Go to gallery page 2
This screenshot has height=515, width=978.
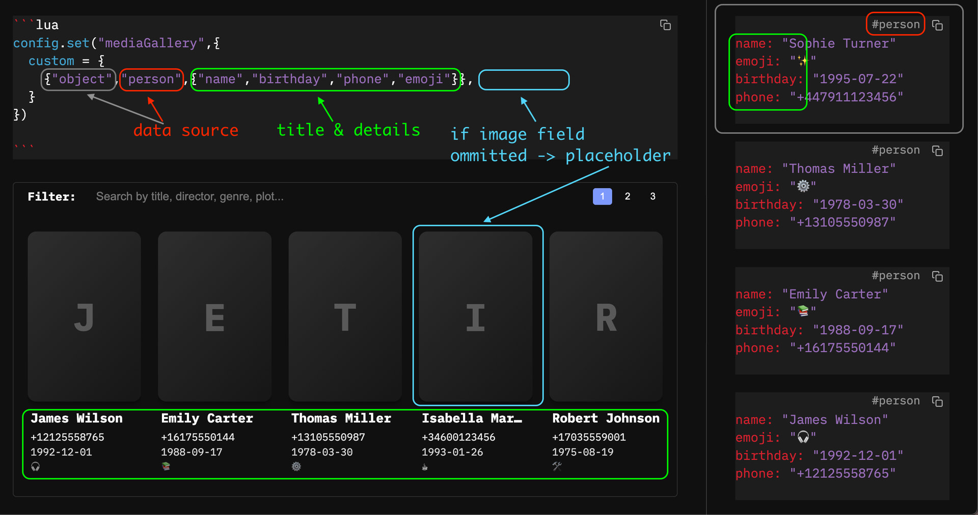click(x=628, y=196)
